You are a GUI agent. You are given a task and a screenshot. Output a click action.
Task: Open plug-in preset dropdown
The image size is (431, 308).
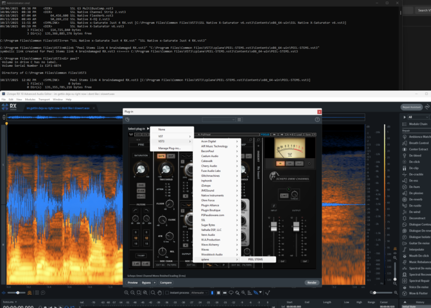[x=219, y=119]
